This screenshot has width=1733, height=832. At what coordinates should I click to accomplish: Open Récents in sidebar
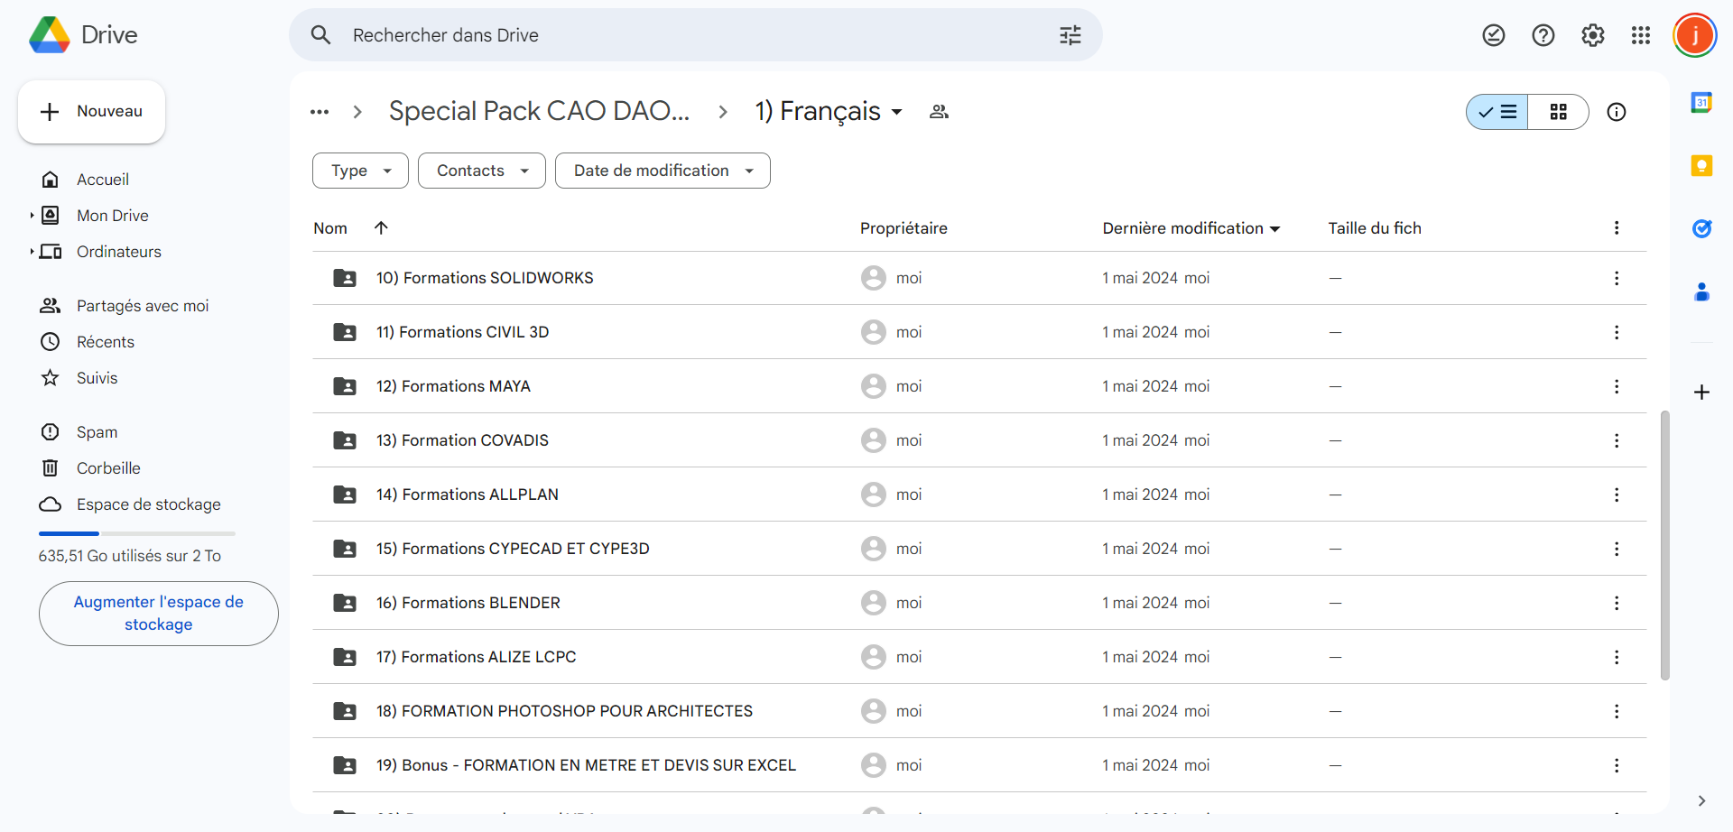106,342
